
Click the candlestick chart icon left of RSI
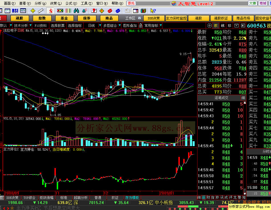(7, 11)
